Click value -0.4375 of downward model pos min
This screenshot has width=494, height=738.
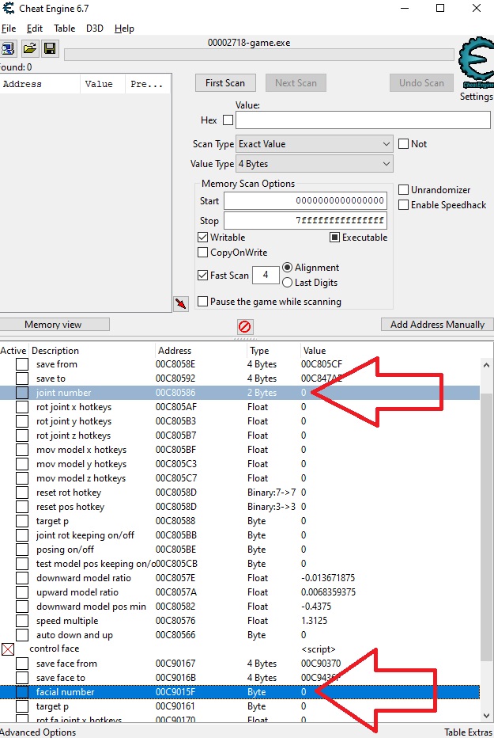(x=316, y=607)
